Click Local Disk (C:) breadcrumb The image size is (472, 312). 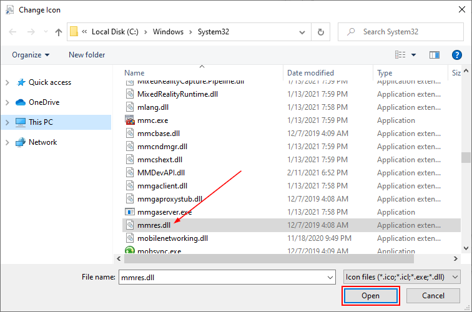click(115, 32)
